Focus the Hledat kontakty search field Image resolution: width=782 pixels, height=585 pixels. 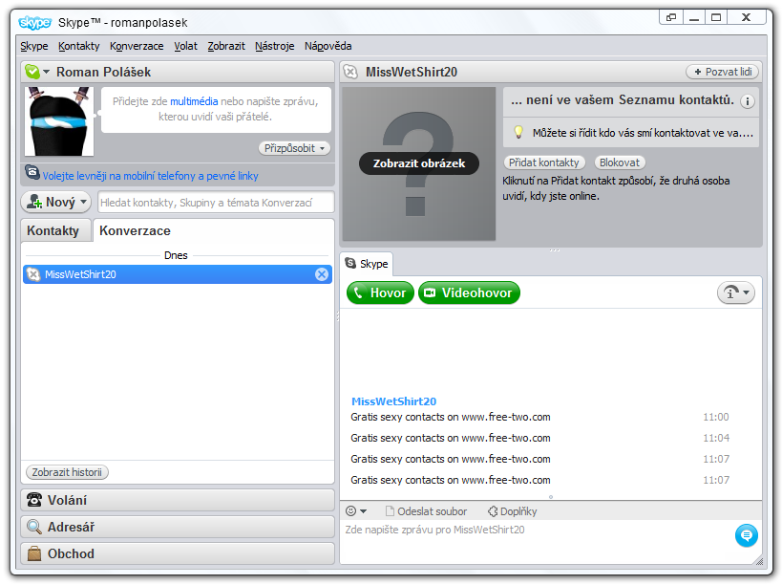(x=216, y=202)
